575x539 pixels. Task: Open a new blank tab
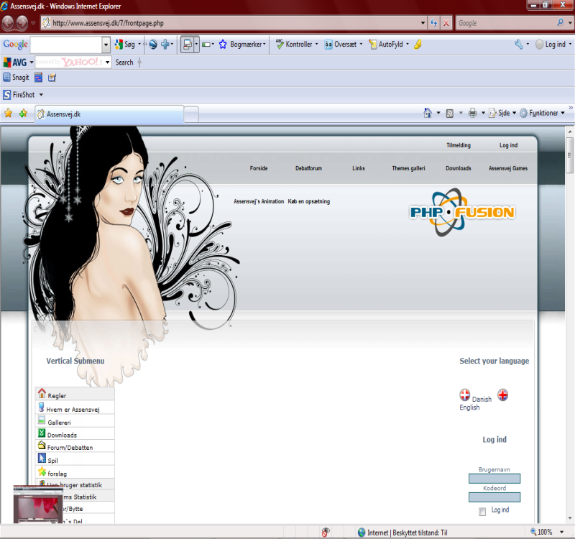191,114
